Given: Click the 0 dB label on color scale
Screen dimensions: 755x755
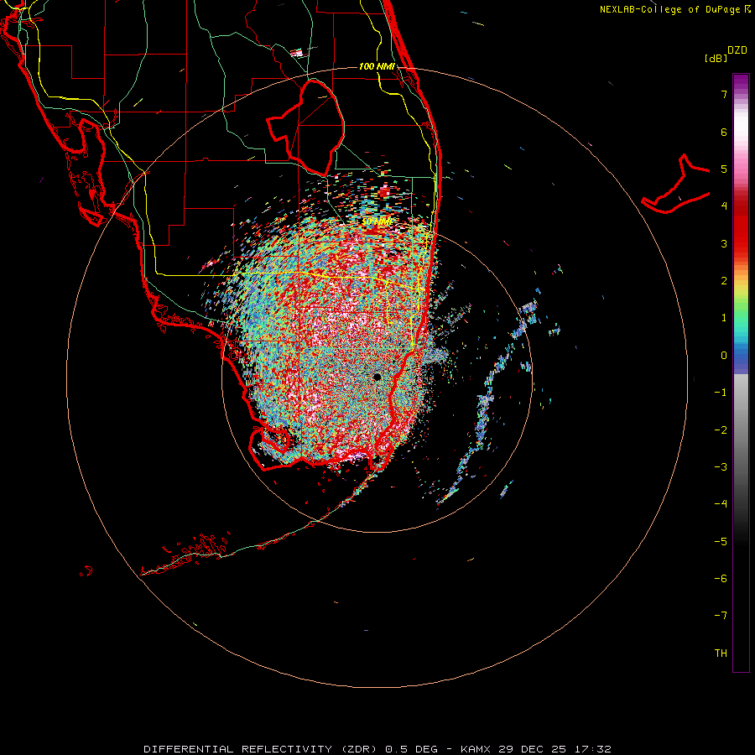Looking at the screenshot, I should click(724, 356).
